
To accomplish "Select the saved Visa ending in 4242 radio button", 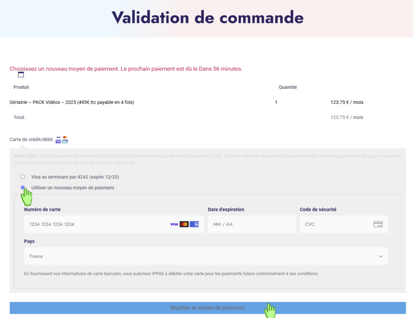I will tap(23, 177).
